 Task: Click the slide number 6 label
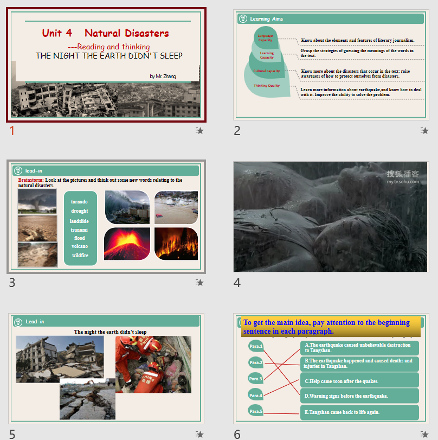coord(237,434)
